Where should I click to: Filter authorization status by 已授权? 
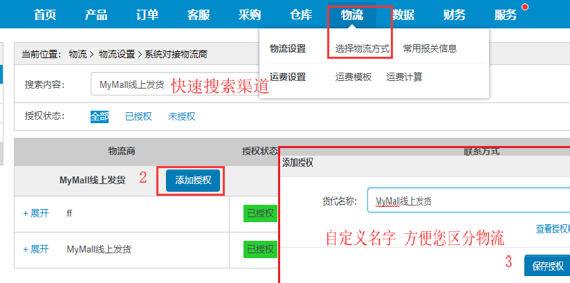[138, 116]
